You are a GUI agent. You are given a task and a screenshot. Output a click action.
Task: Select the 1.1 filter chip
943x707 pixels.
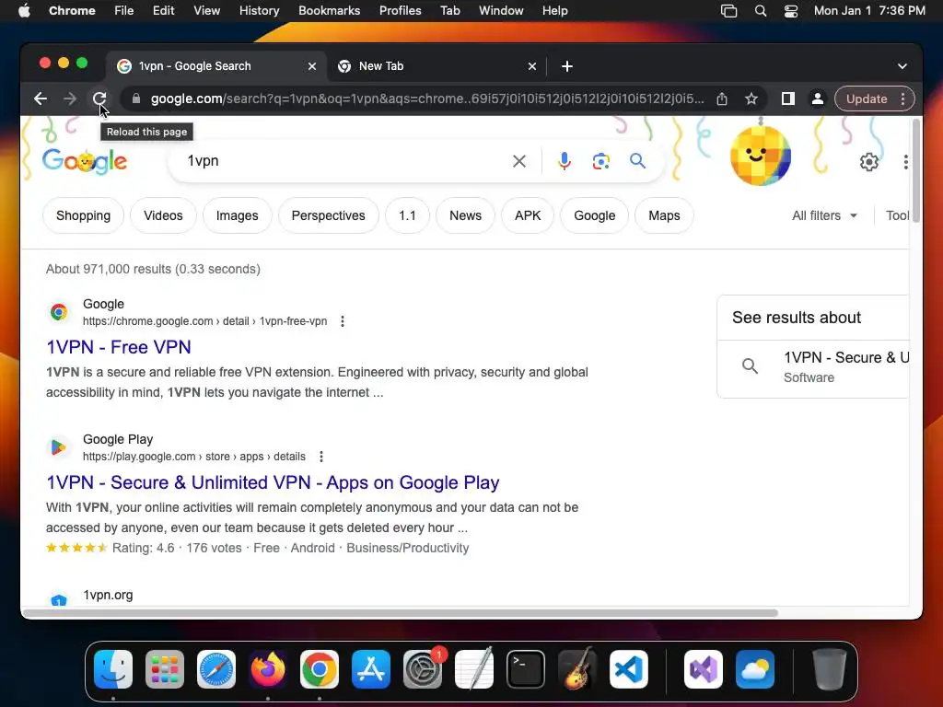tap(407, 215)
